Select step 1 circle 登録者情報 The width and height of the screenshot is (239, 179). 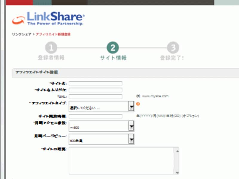point(51,48)
